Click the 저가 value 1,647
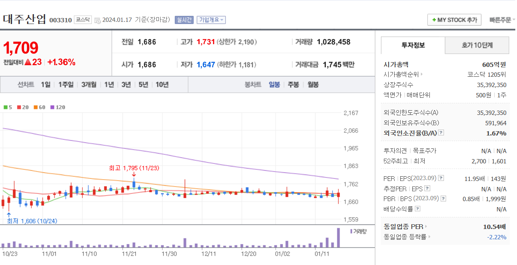 [x=206, y=65]
